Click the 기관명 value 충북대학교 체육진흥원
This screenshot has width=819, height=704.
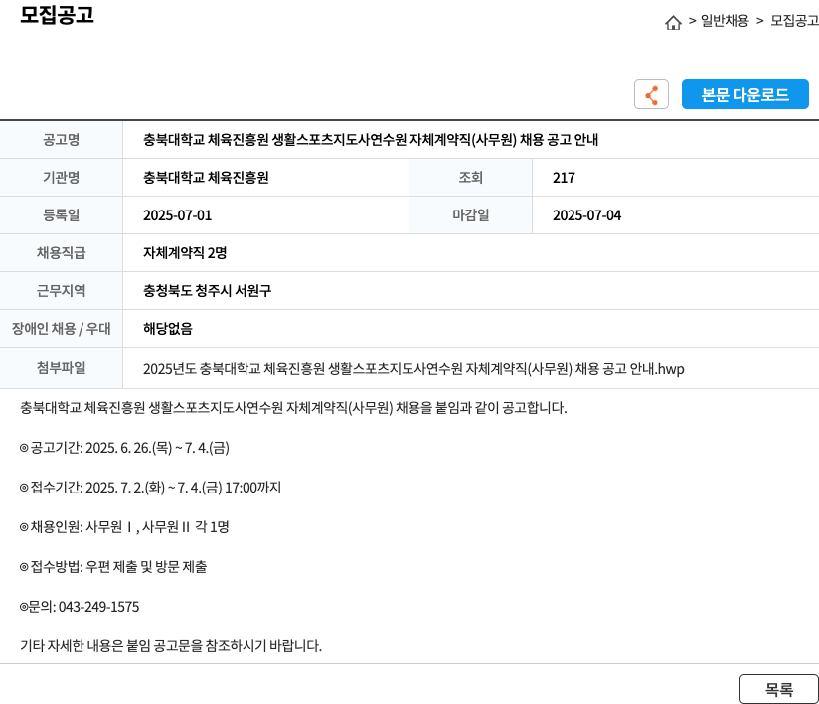click(x=206, y=178)
